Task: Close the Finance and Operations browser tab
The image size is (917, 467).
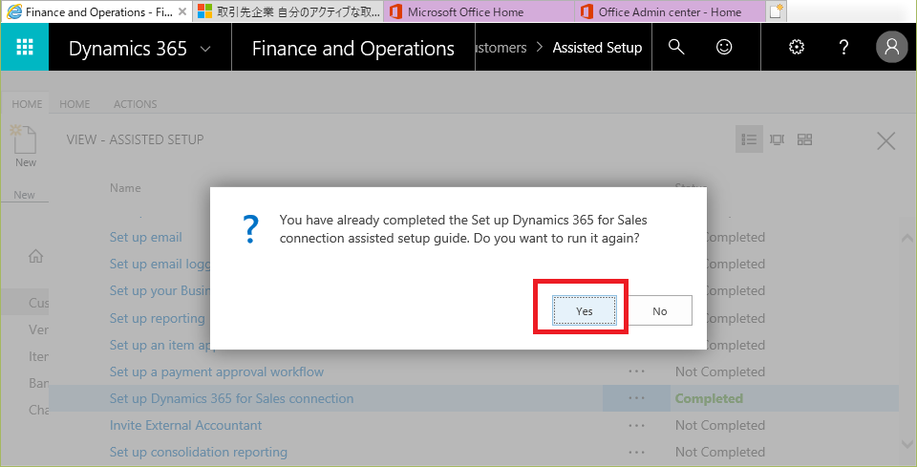Action: (182, 11)
